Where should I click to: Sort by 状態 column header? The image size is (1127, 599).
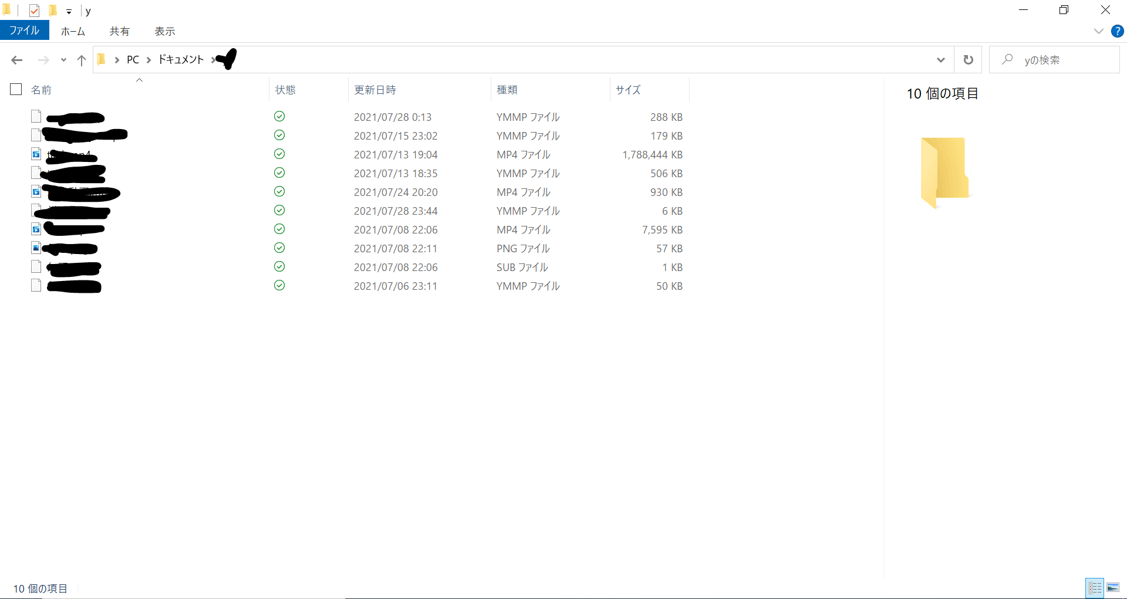(308, 90)
